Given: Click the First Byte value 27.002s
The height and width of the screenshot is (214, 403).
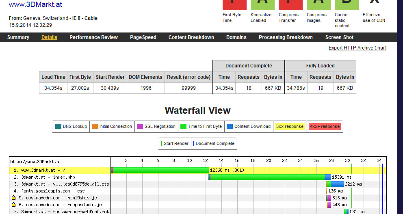Looking at the screenshot, I should (80, 88).
